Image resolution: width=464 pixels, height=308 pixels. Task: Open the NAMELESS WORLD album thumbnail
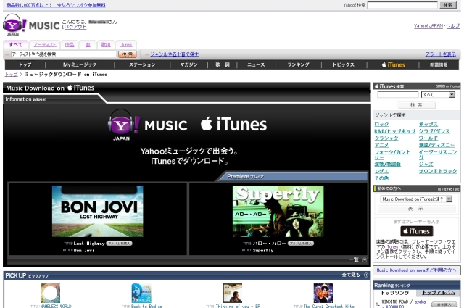tap(50, 293)
